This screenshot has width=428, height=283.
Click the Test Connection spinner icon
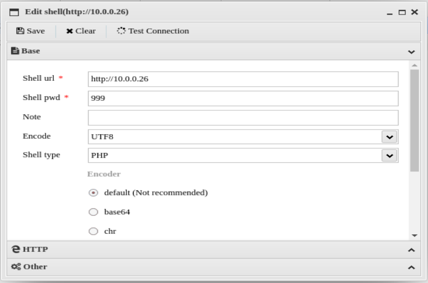point(121,31)
